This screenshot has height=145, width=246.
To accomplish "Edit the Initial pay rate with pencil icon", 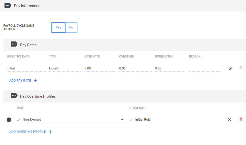I will pyautogui.click(x=231, y=68).
